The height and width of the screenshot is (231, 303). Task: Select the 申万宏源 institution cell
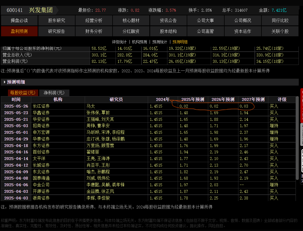[58, 132]
